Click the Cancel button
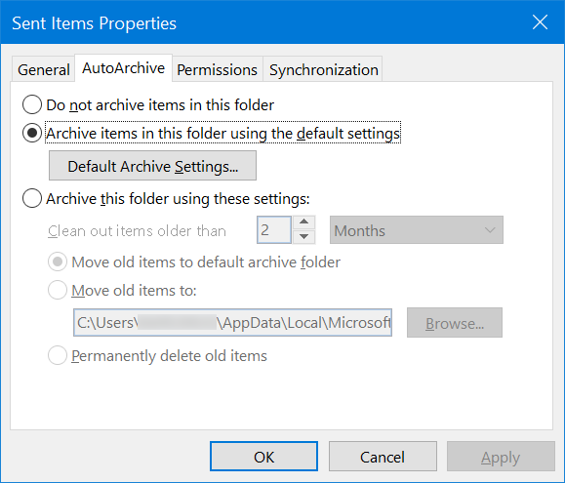This screenshot has height=483, width=565. (383, 457)
